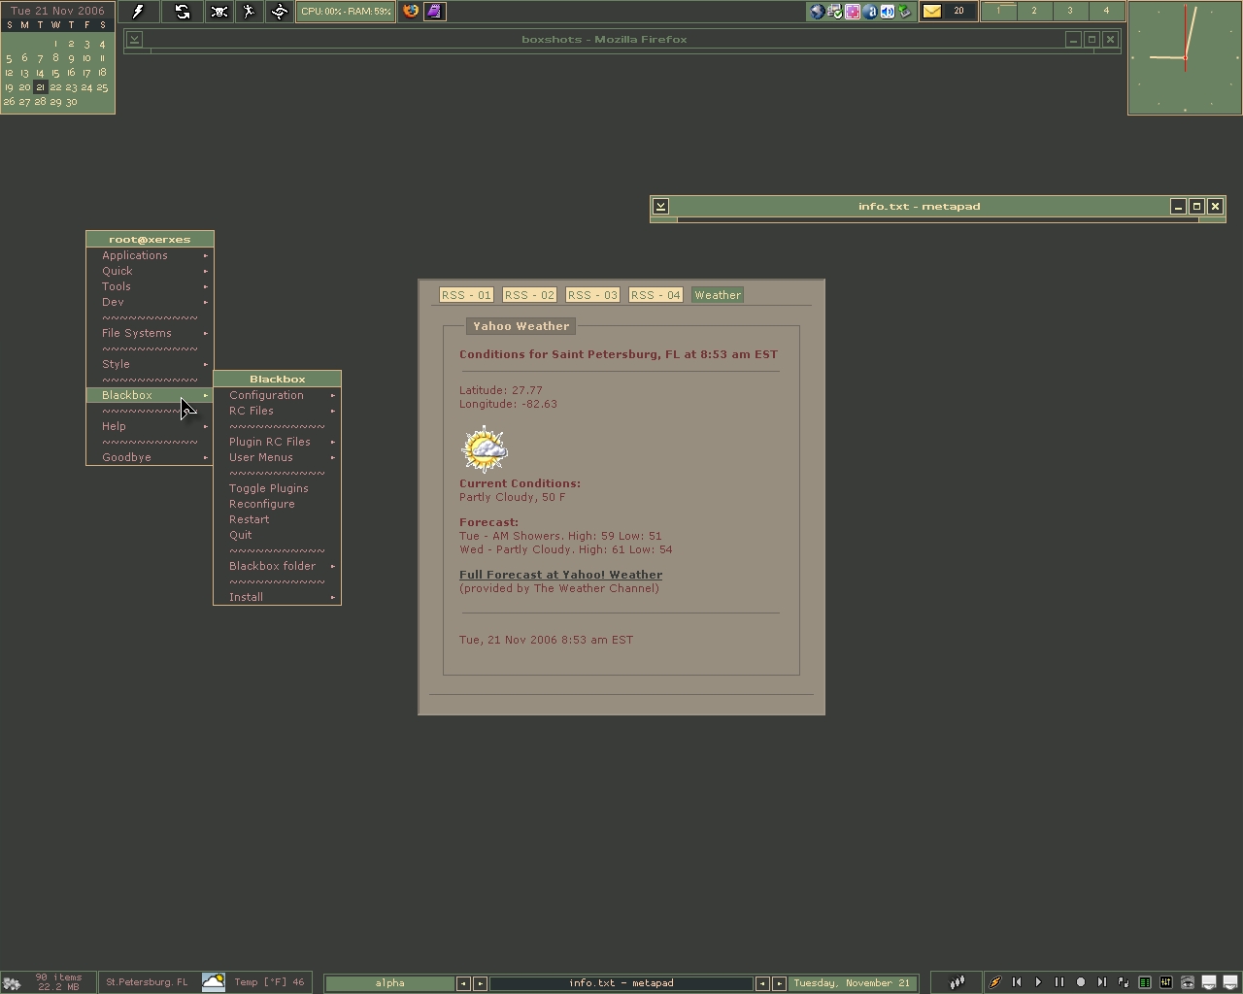The image size is (1243, 994).
Task: Pause the music player
Action: tap(1059, 982)
